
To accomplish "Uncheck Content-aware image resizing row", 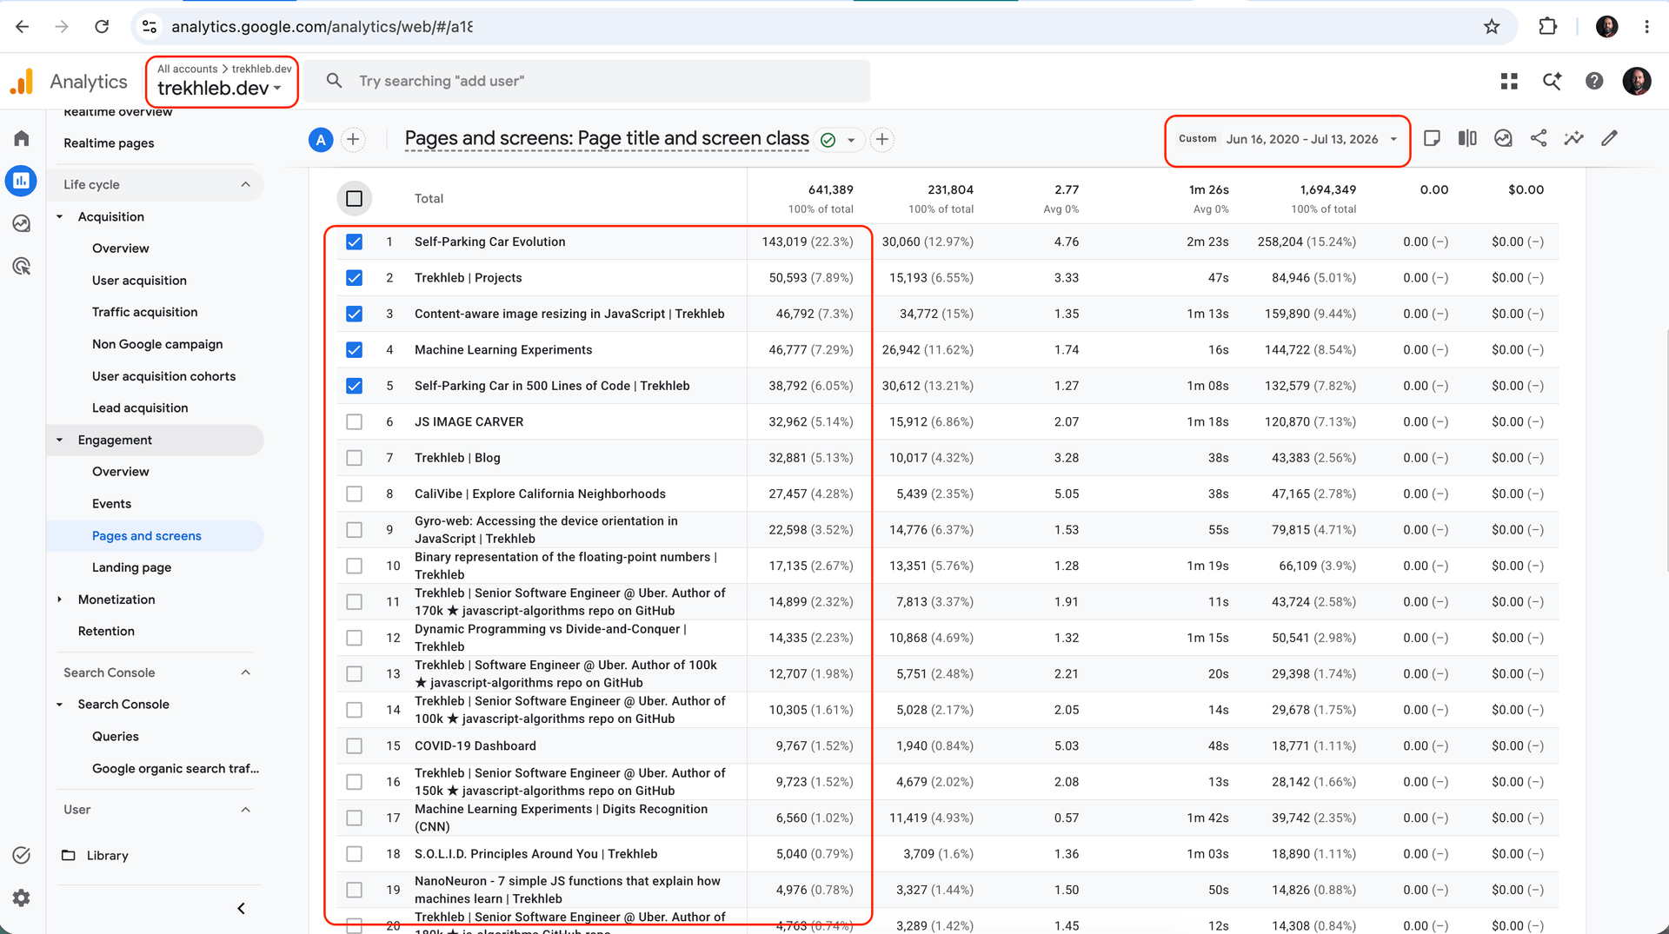I will (354, 314).
